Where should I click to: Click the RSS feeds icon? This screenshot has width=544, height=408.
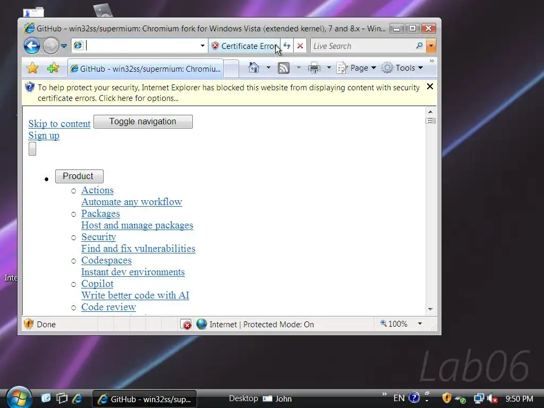click(x=284, y=68)
